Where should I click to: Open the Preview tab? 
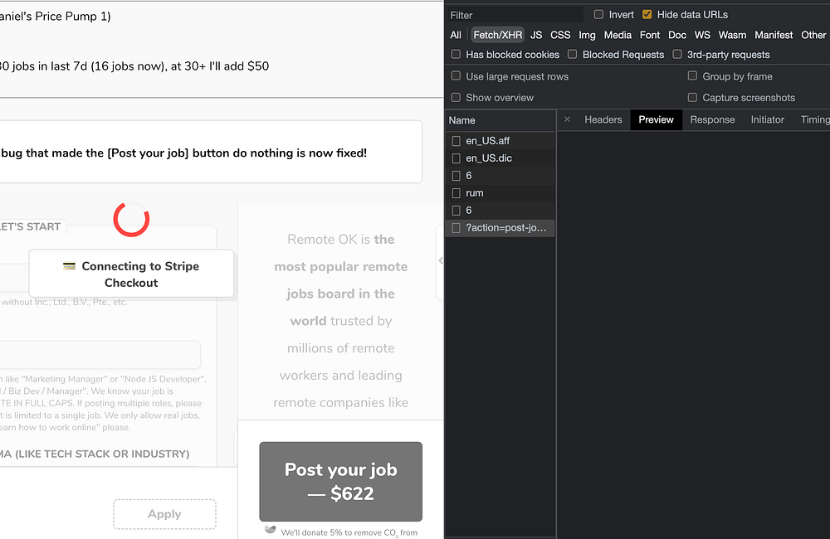(656, 119)
